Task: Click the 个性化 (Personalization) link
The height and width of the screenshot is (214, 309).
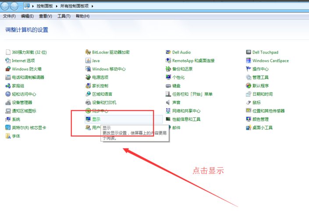Action: click(x=178, y=77)
